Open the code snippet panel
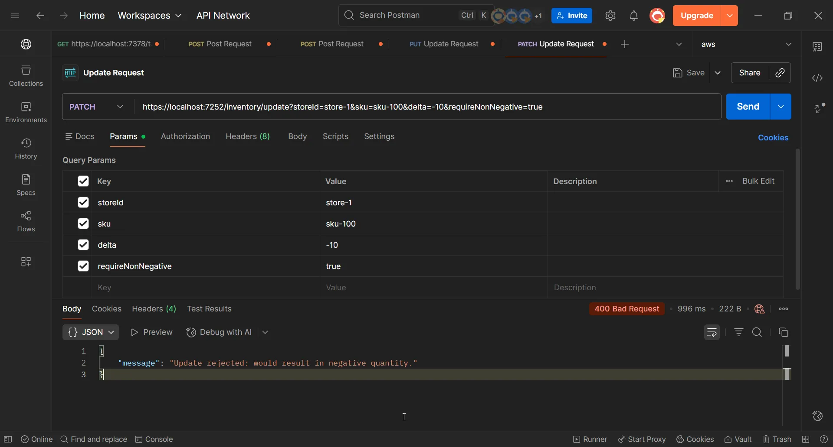This screenshot has height=447, width=833. (817, 78)
